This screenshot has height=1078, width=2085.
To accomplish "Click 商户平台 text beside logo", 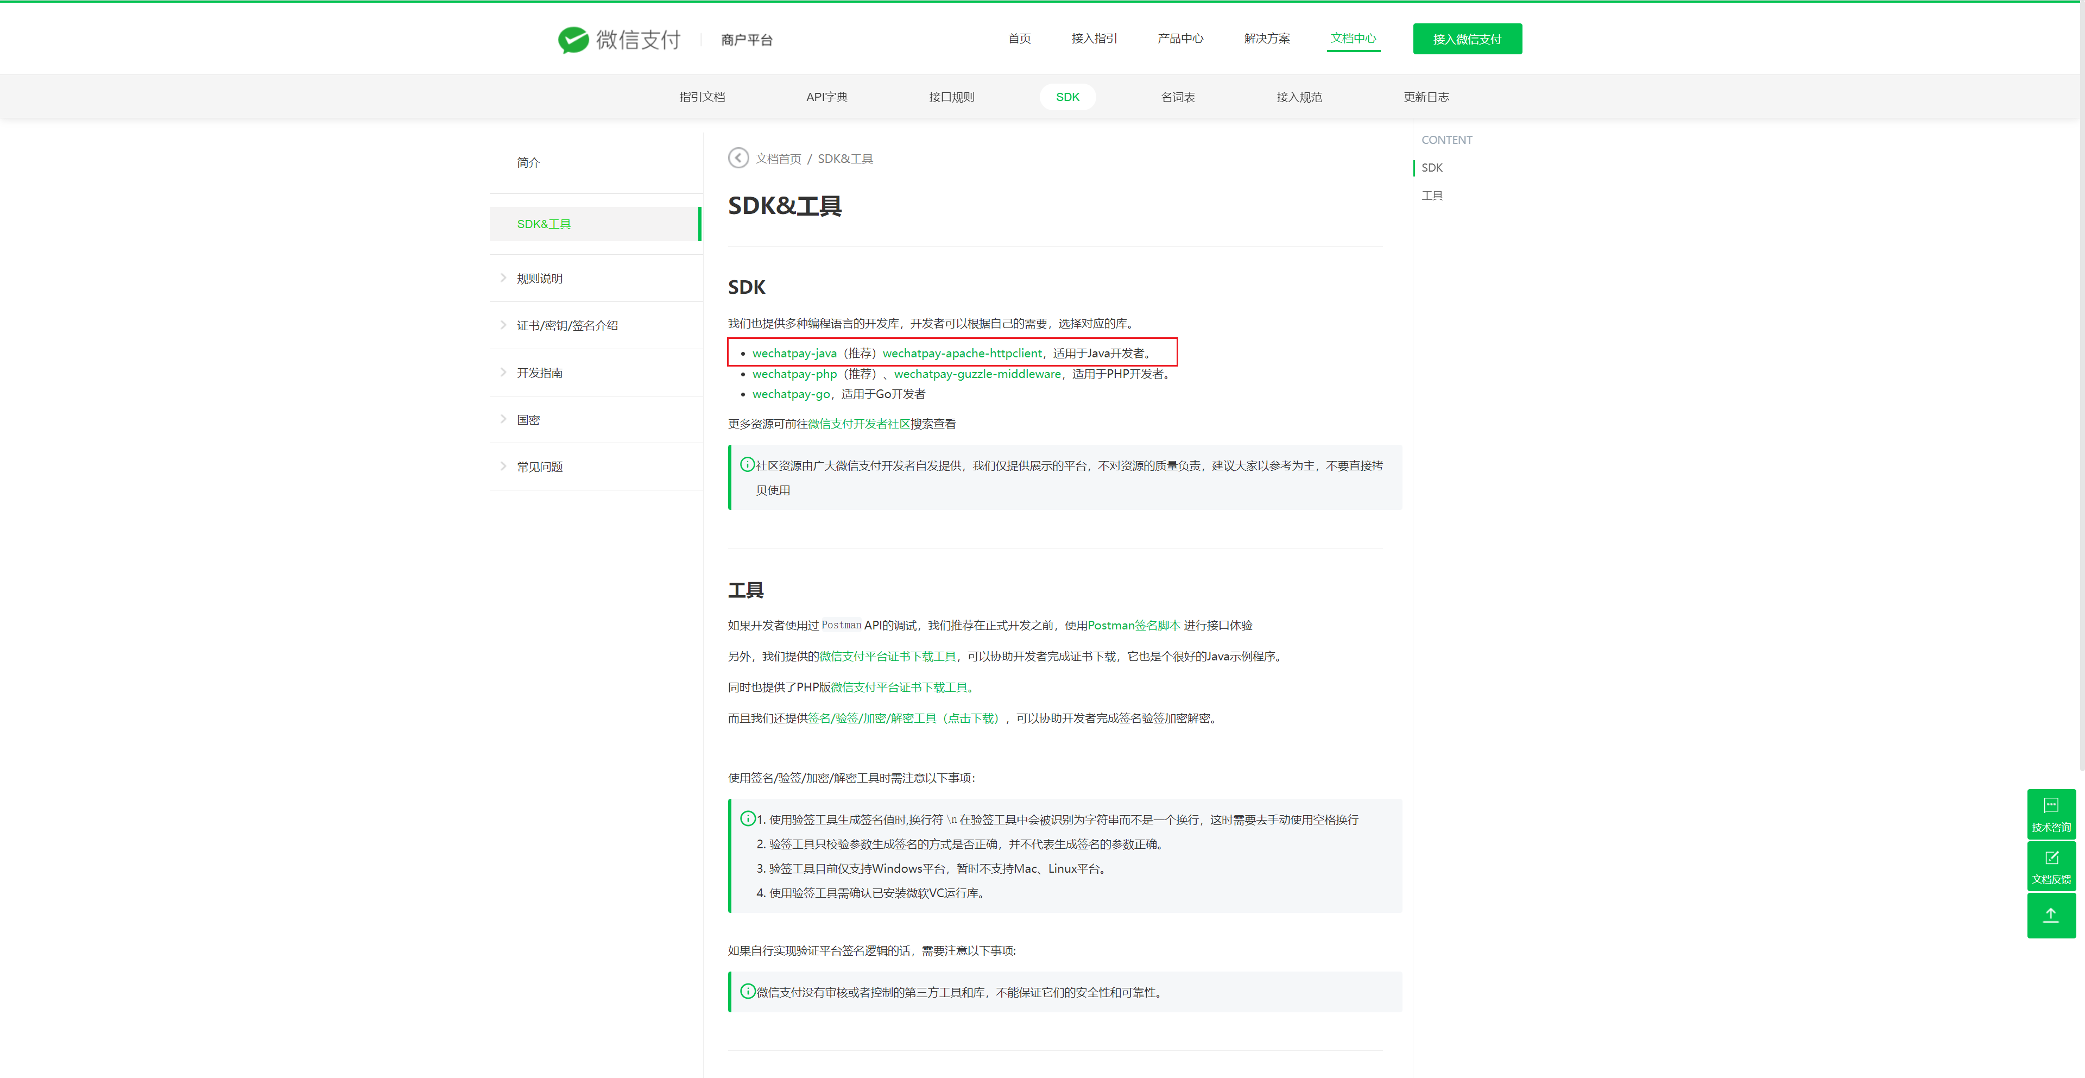I will click(746, 40).
